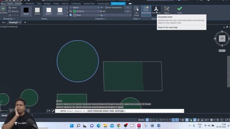230x129 pixels.
Task: Open the Manage ribbon tab
Action: click(47, 4)
